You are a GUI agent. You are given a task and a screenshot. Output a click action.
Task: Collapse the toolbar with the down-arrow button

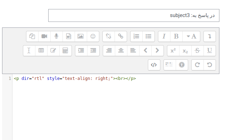pos(210,36)
